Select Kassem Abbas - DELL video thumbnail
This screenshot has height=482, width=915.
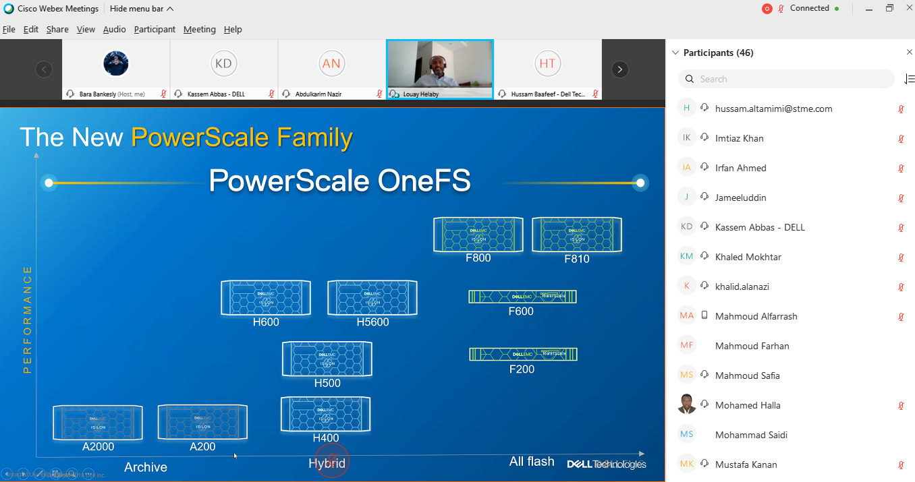pyautogui.click(x=224, y=69)
